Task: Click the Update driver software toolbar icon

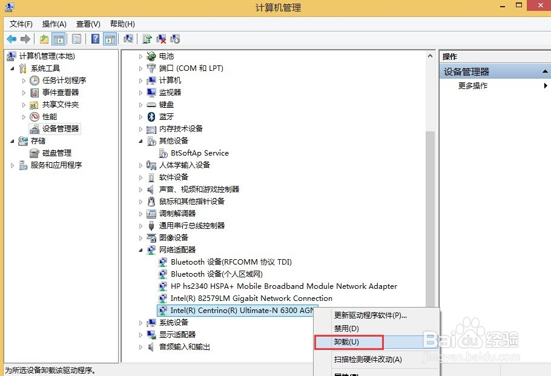Action: [x=147, y=39]
